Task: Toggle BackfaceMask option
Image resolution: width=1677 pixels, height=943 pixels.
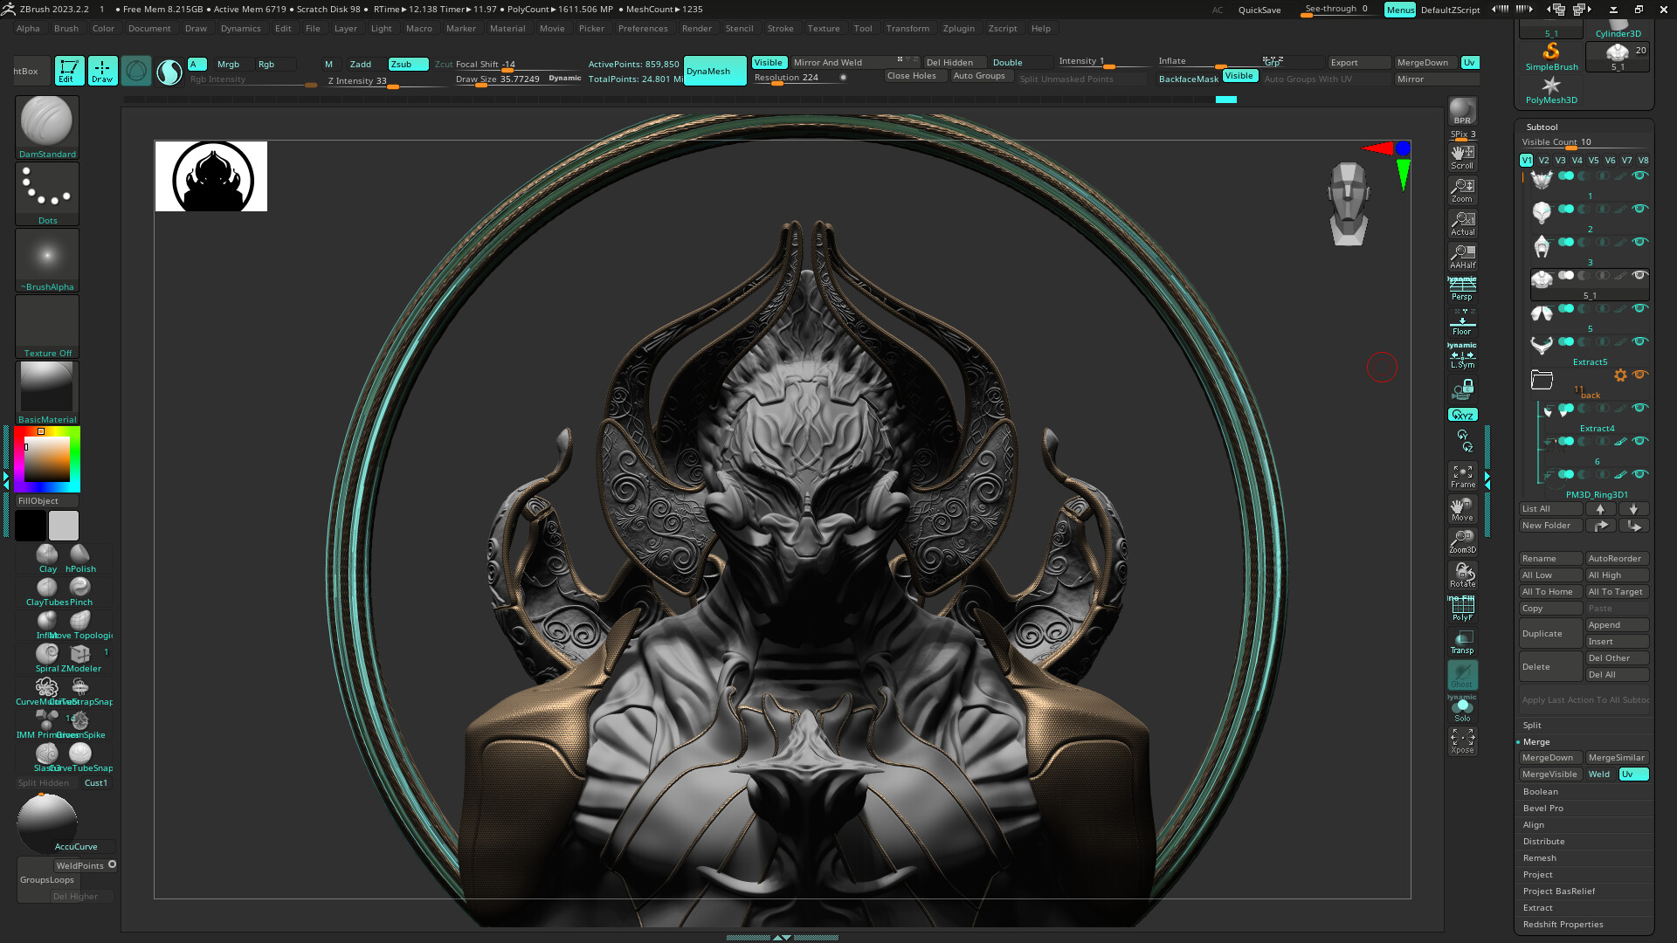Action: point(1188,79)
